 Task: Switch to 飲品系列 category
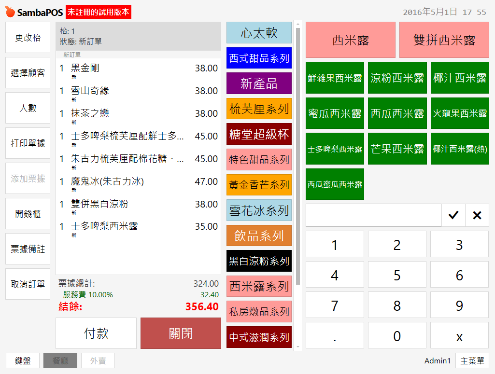259,235
